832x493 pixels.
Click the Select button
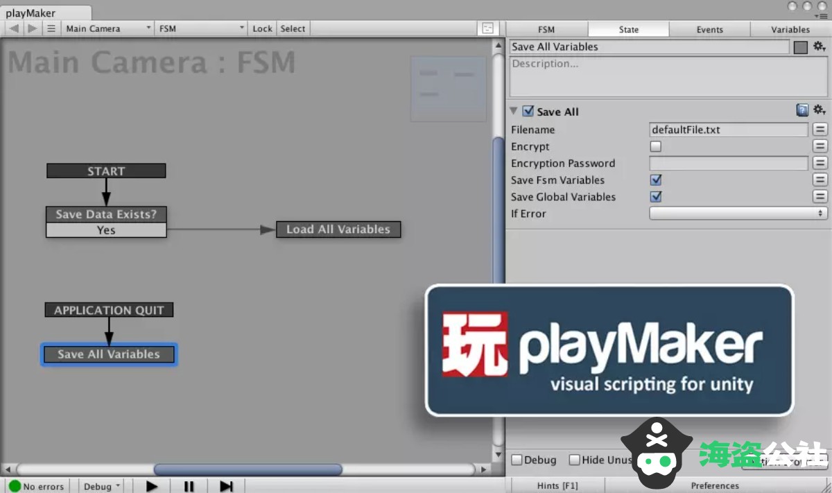coord(293,28)
